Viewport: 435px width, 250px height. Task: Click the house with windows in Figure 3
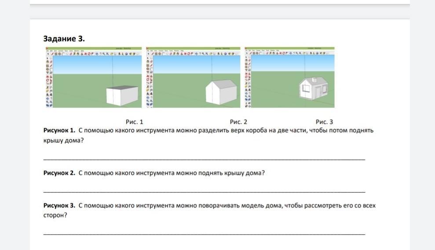tap(314, 88)
